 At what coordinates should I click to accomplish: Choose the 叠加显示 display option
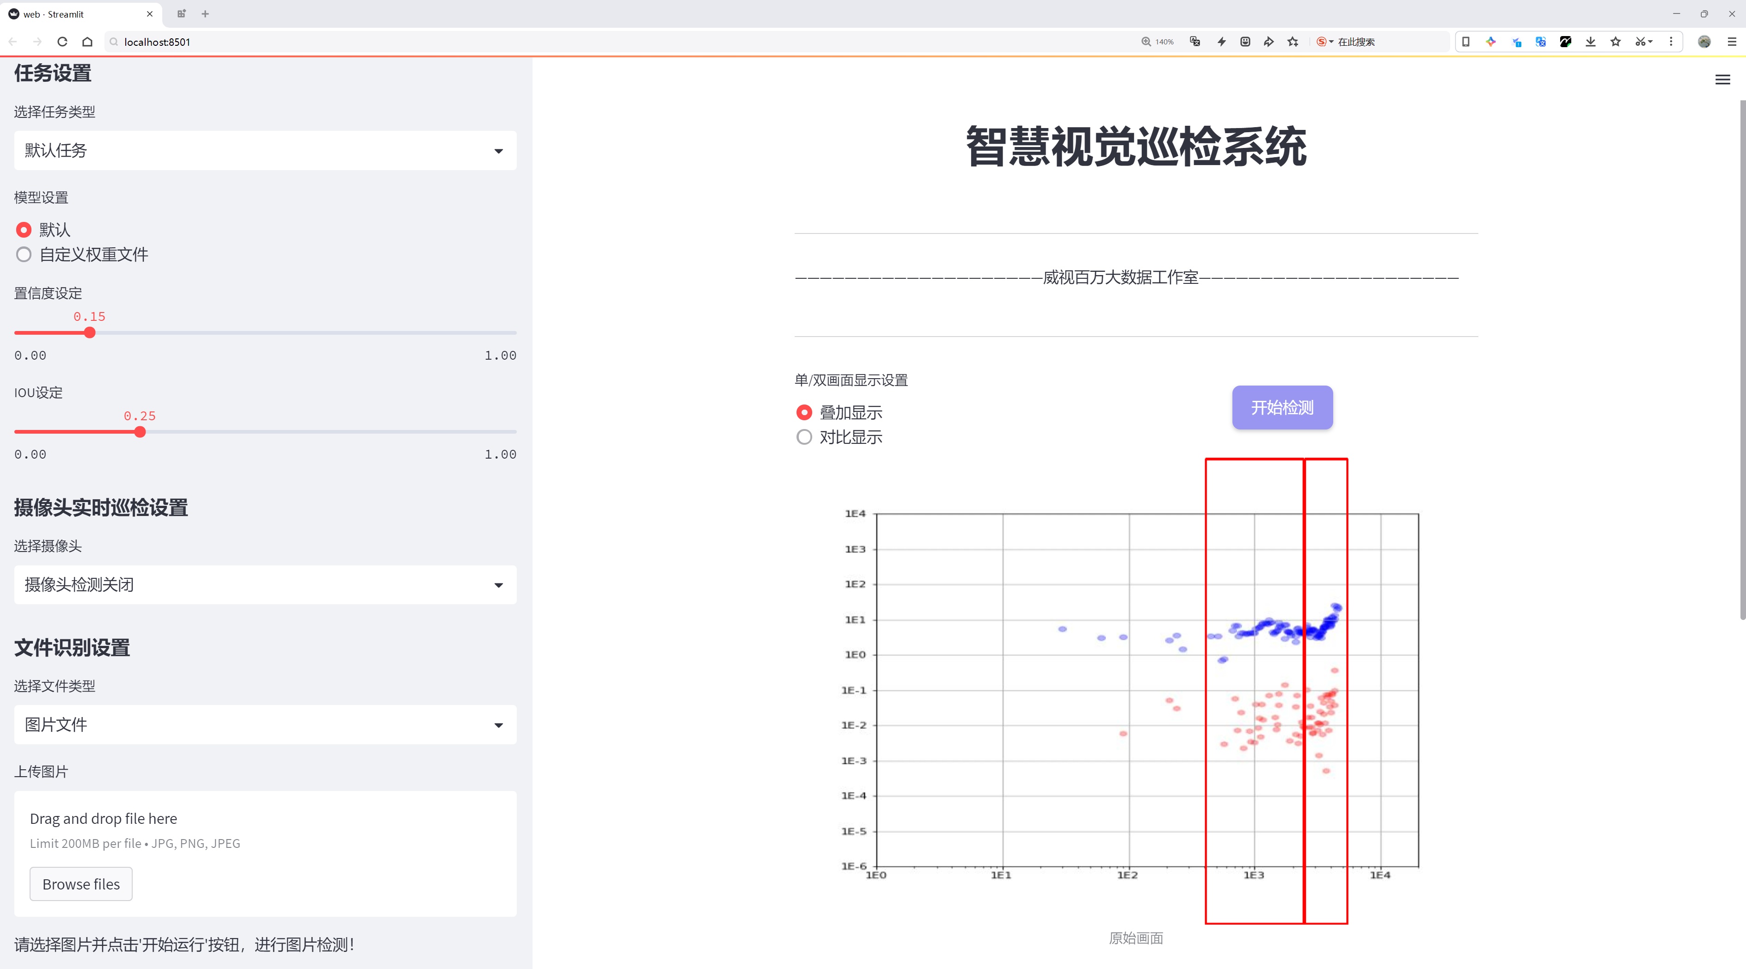[x=804, y=413]
